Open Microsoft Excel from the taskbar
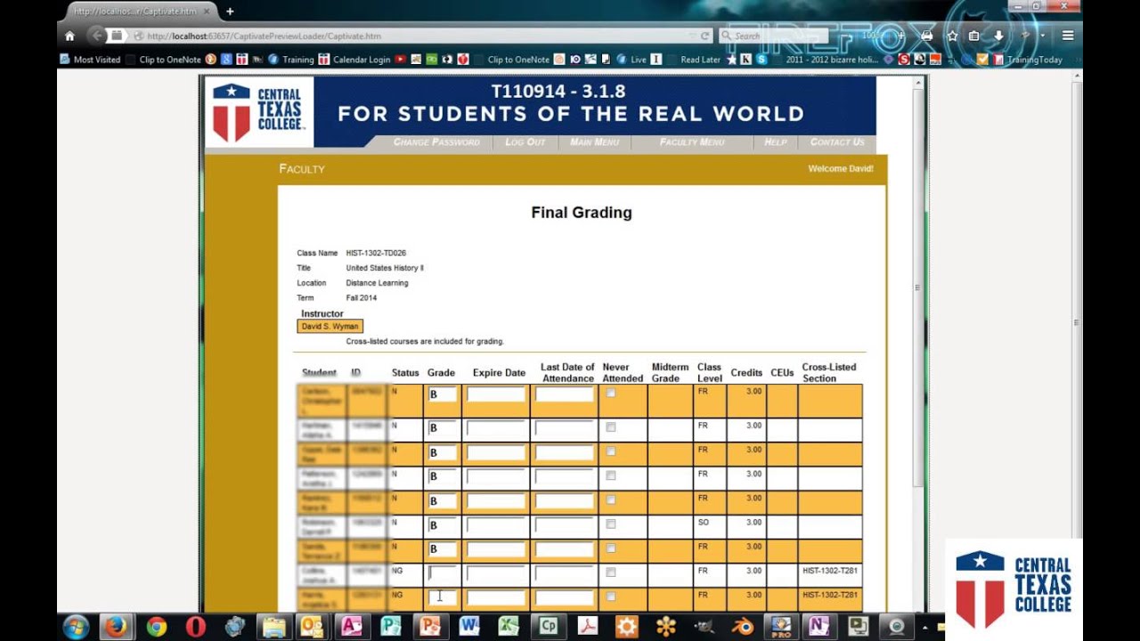The height and width of the screenshot is (641, 1140). coord(509,626)
